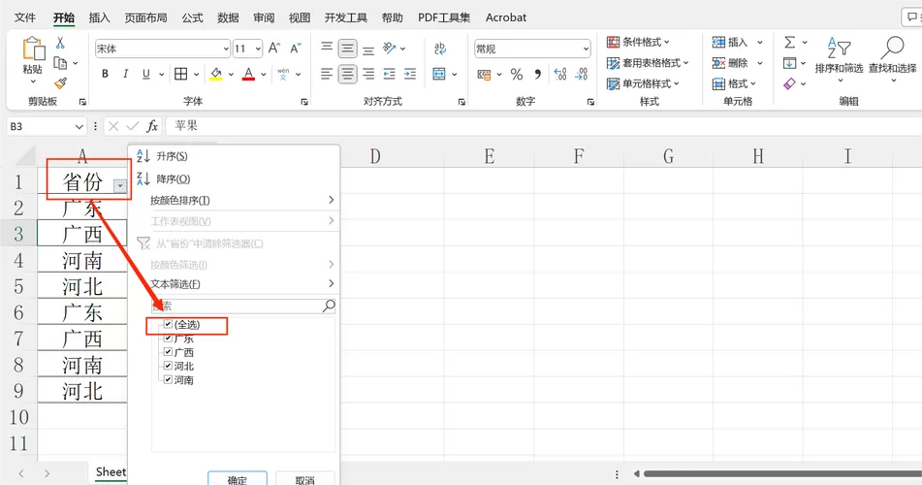
Task: Decrease decimal places
Action: [581, 74]
